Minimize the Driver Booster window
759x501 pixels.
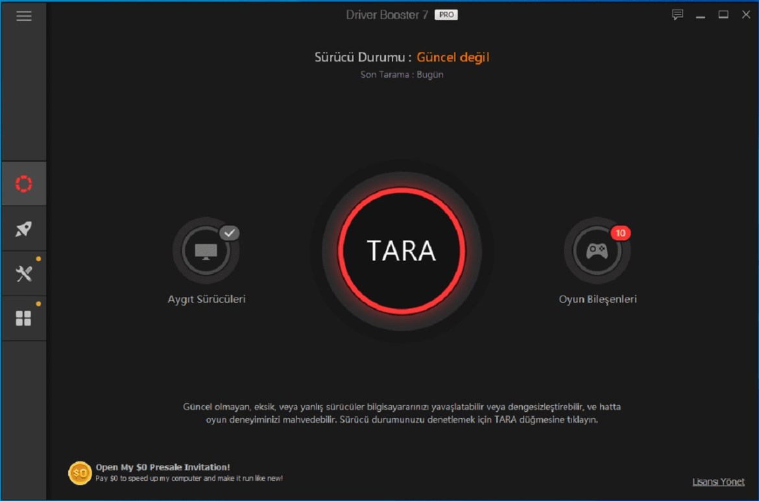click(701, 15)
